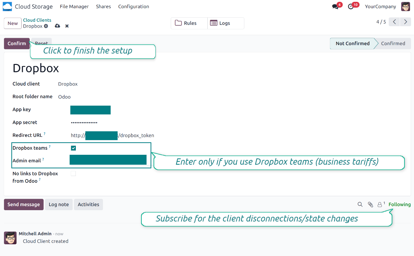Screen dimensions: 414x256
Task: Enable No links to Dropbox from Odoo checkbox
Action: [73, 173]
